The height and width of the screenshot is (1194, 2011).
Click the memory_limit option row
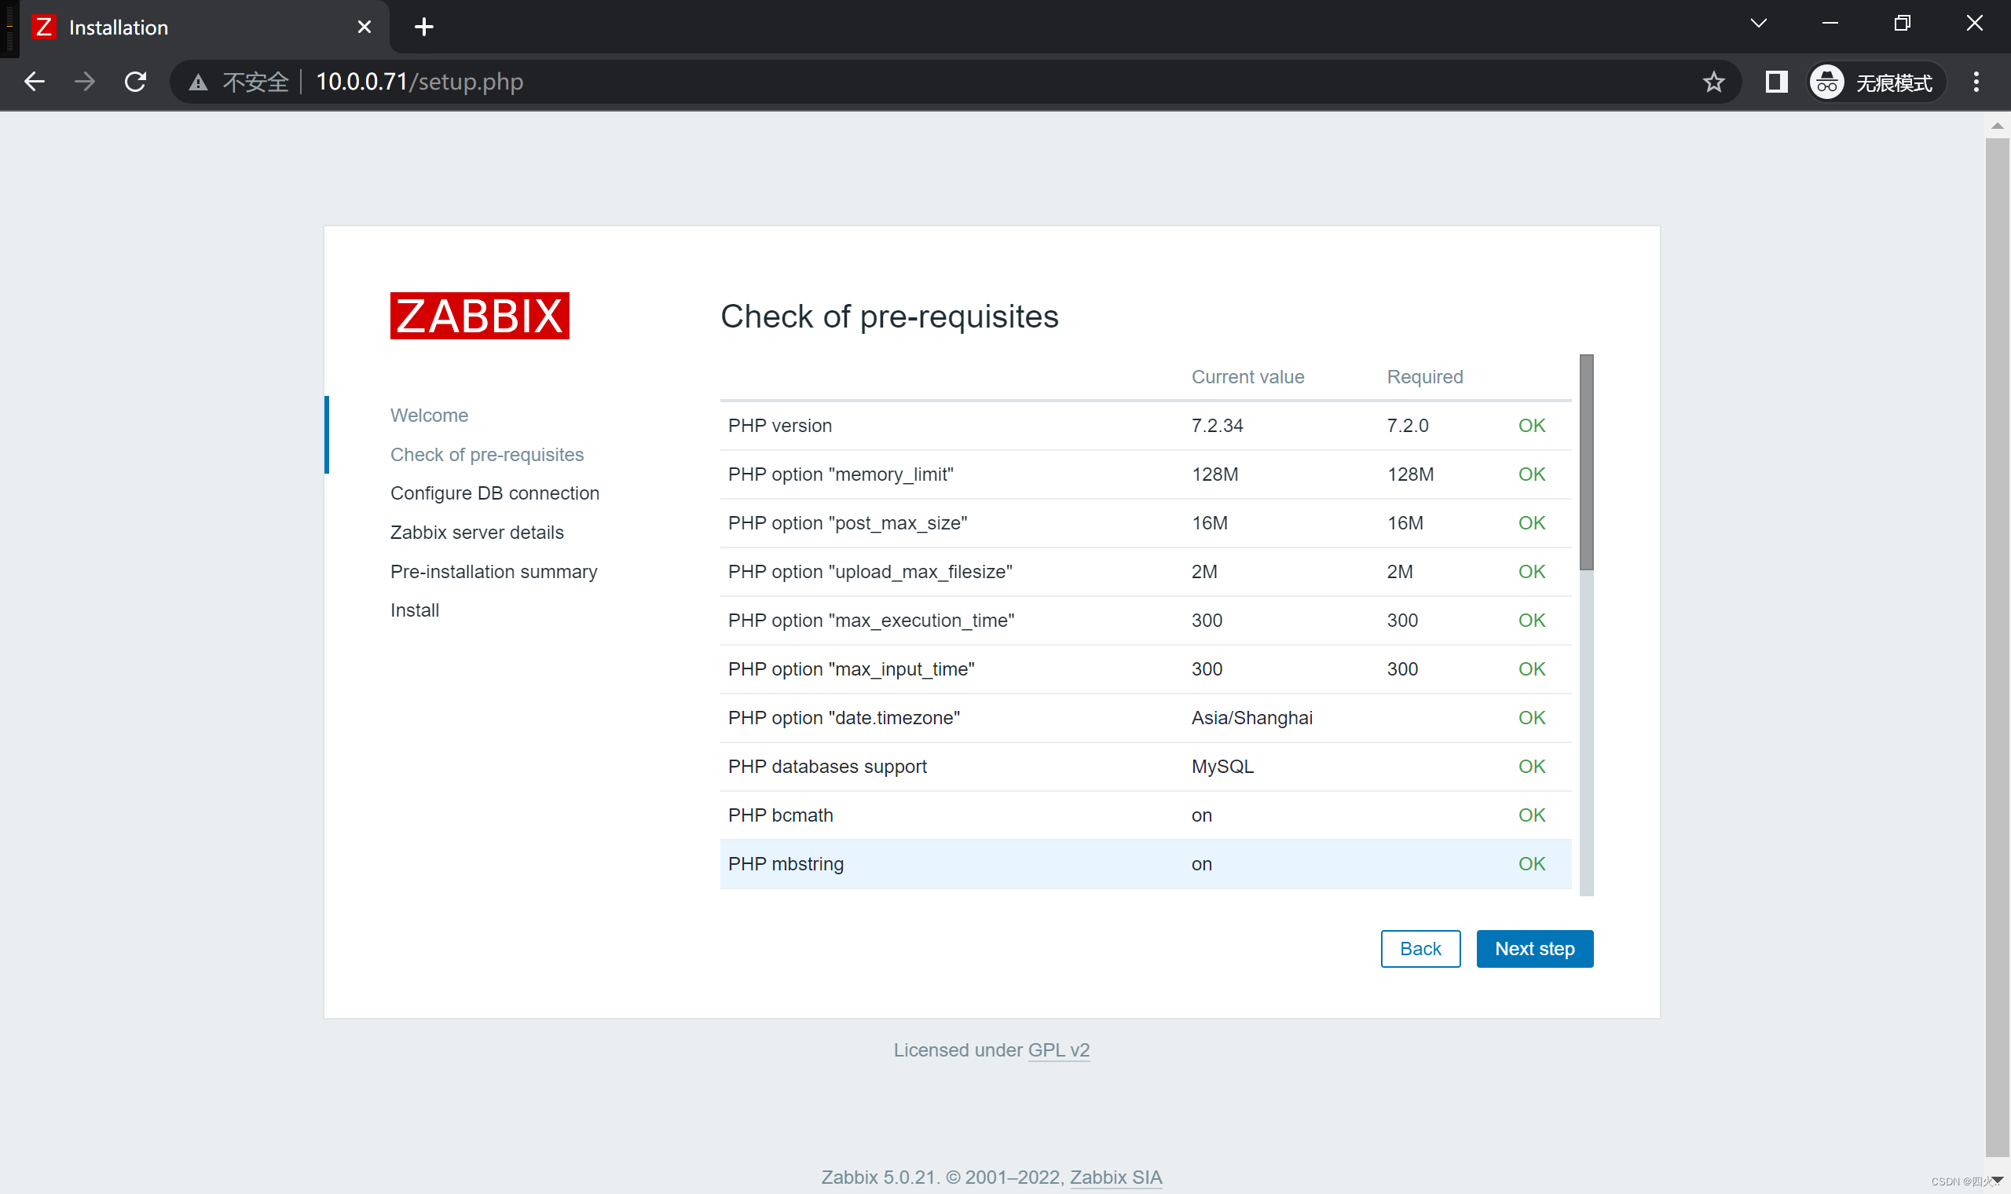(x=1145, y=474)
